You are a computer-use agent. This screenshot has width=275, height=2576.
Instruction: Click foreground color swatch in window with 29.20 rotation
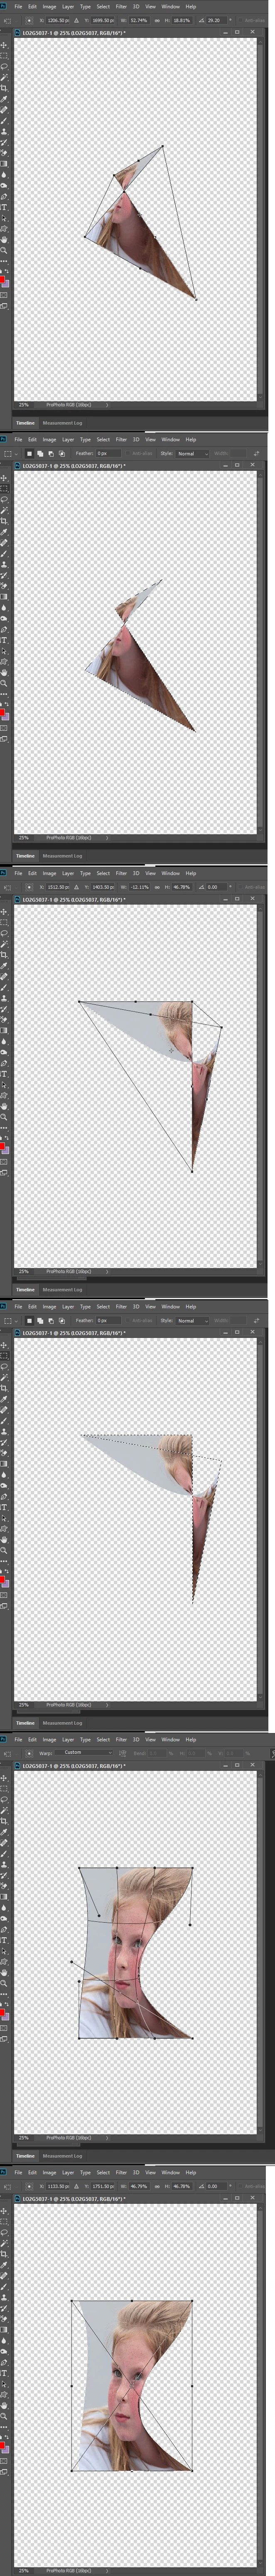(2, 279)
